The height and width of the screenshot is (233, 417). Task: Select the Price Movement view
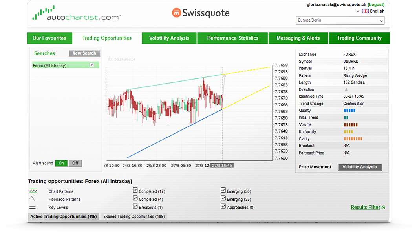[x=315, y=167]
